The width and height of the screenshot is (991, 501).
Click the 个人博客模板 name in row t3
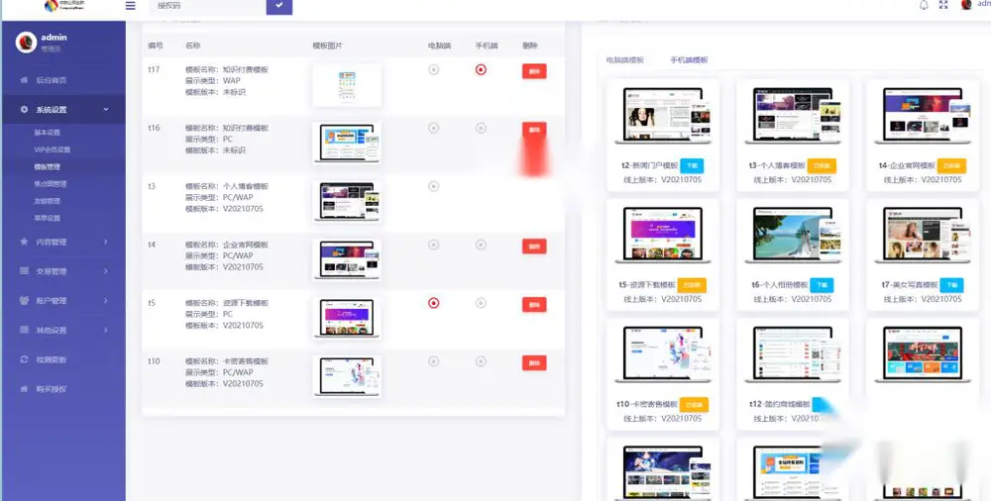point(246,186)
